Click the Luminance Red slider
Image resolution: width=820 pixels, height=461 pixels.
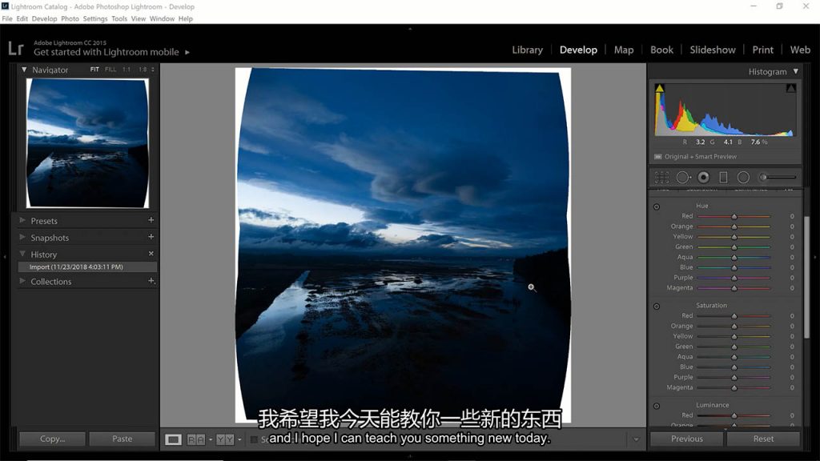(734, 415)
